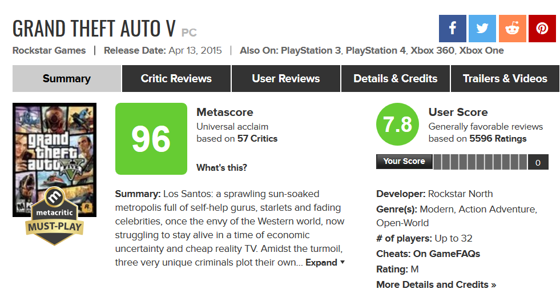Click the green 96 Metascore box
This screenshot has width=560, height=293.
tap(151, 139)
